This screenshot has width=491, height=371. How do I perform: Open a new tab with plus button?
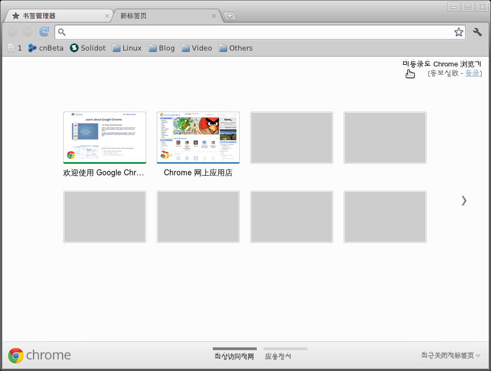click(229, 16)
